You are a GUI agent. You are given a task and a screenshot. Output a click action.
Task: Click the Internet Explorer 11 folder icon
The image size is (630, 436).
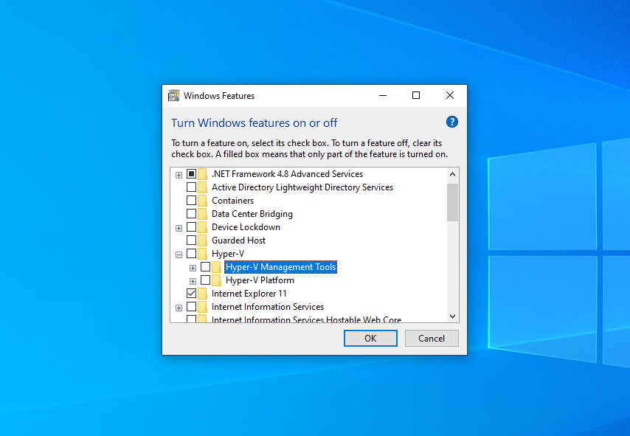pyautogui.click(x=202, y=294)
